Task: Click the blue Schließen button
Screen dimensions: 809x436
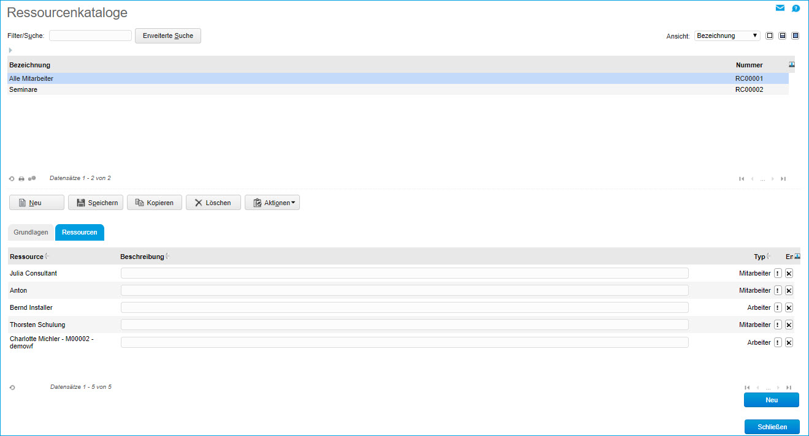Action: click(772, 427)
